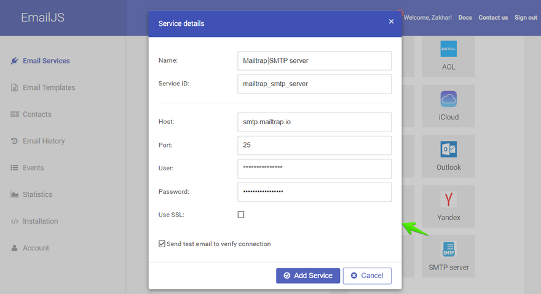
Task: Click the Email History clock icon
Action: [x=14, y=141]
